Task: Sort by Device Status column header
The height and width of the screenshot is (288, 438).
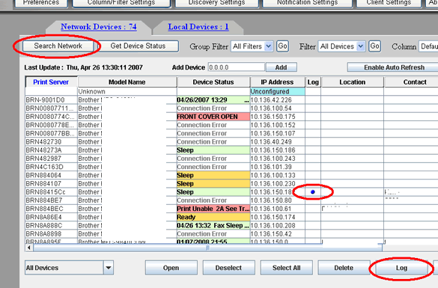Action: click(x=213, y=82)
